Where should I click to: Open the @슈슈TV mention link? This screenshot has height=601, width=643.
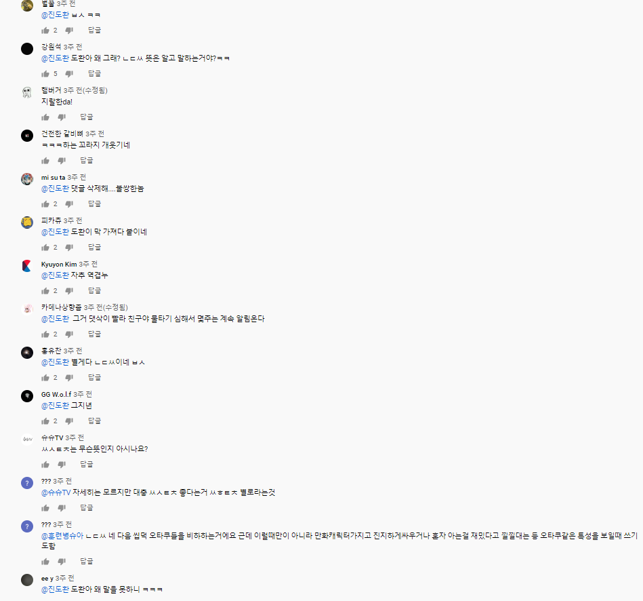(x=56, y=492)
